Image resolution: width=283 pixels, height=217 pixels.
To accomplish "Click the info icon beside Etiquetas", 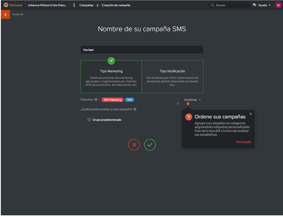I will tap(96, 100).
